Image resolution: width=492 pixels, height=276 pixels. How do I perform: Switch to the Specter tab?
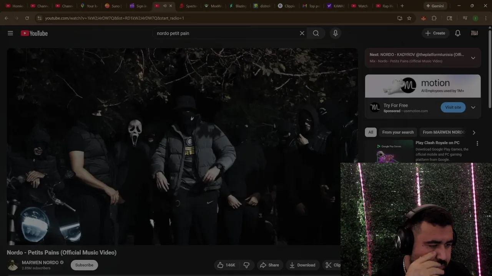coord(188,6)
